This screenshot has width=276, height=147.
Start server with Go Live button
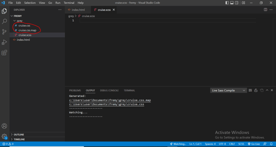(x=254, y=144)
